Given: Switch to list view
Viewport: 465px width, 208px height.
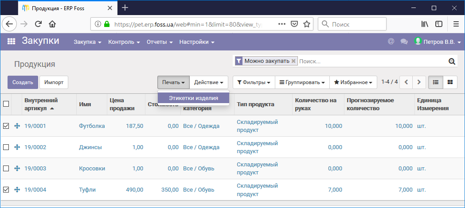Looking at the screenshot, I should (x=436, y=82).
